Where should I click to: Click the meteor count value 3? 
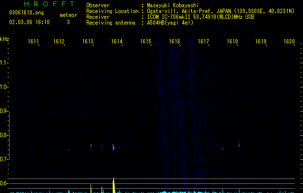tap(68, 22)
